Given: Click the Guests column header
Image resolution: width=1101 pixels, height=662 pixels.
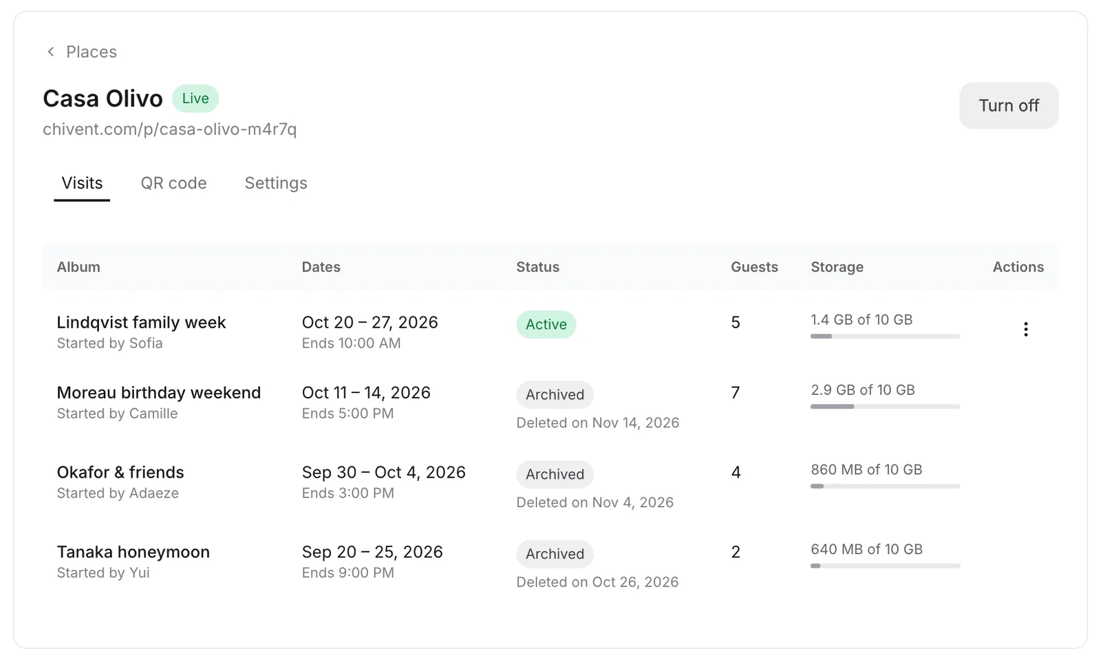Looking at the screenshot, I should click(x=754, y=267).
